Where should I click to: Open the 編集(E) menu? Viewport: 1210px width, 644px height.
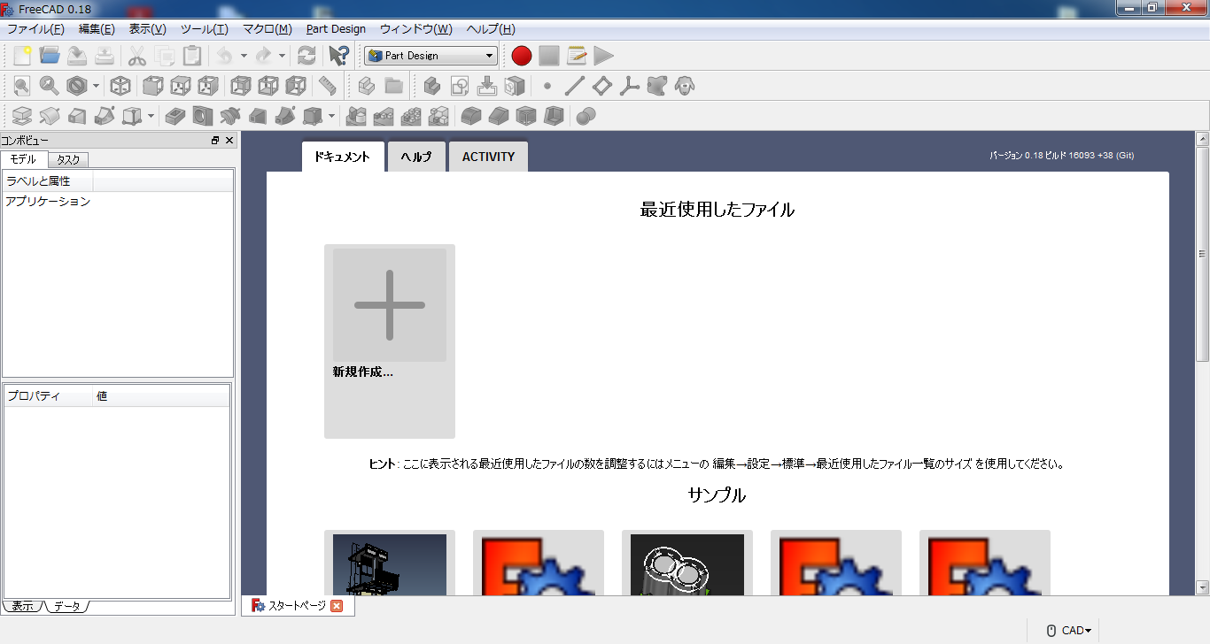click(x=97, y=29)
